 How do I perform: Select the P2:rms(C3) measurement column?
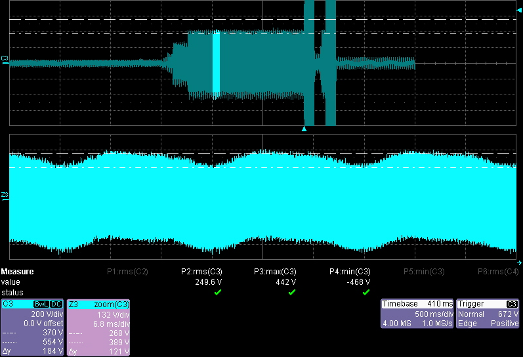pyautogui.click(x=201, y=272)
